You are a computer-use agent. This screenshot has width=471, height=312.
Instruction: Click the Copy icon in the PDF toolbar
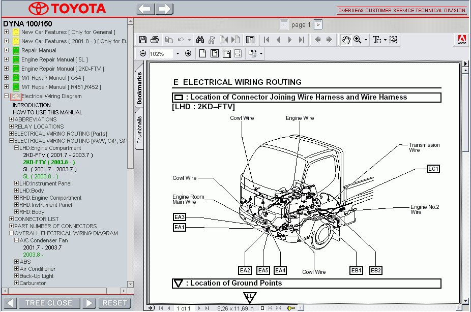[x=169, y=40]
